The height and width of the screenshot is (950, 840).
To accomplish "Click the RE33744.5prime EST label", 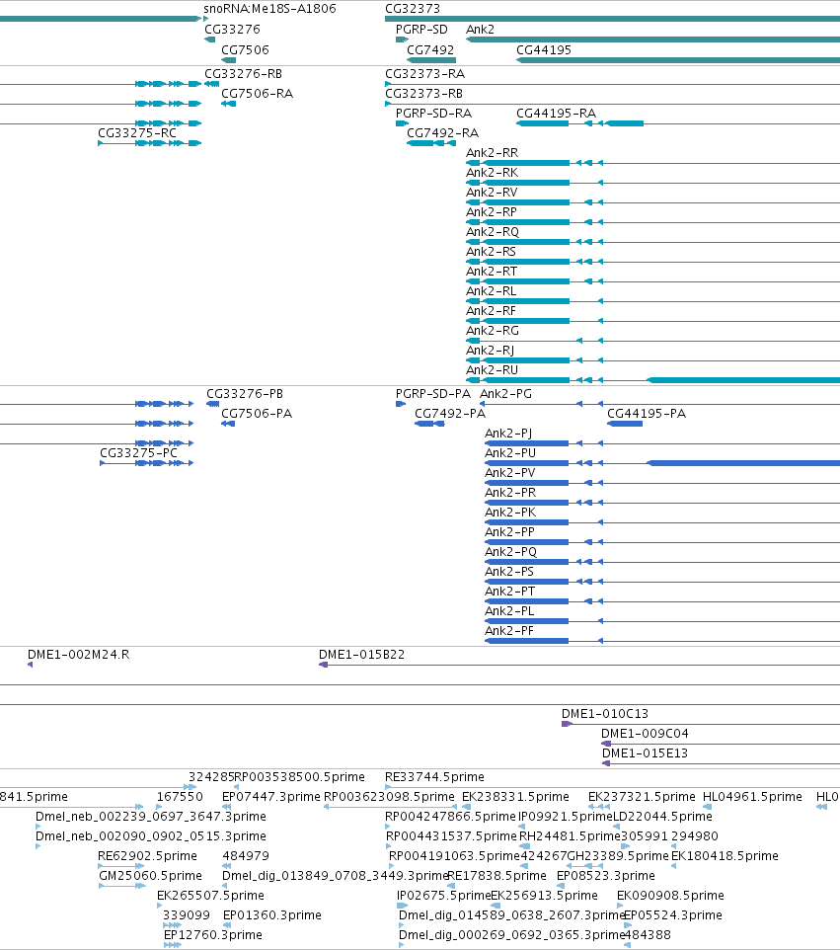I will (435, 777).
